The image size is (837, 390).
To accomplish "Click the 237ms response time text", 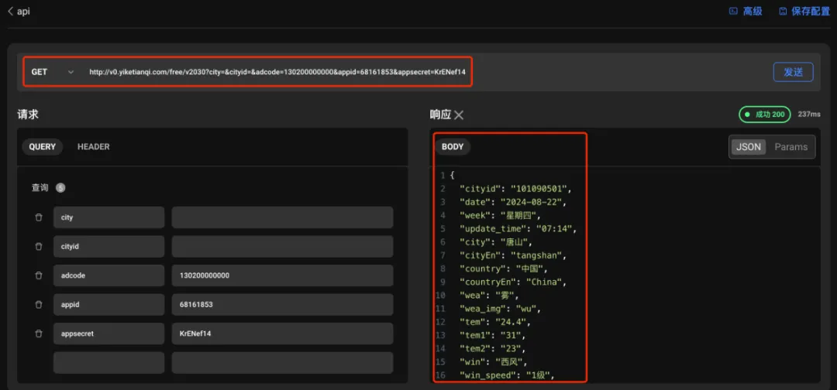I will coord(808,115).
